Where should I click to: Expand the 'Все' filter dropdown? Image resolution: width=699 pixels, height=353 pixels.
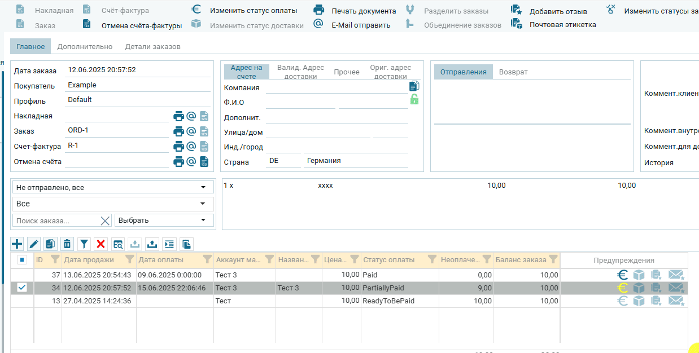pos(113,204)
